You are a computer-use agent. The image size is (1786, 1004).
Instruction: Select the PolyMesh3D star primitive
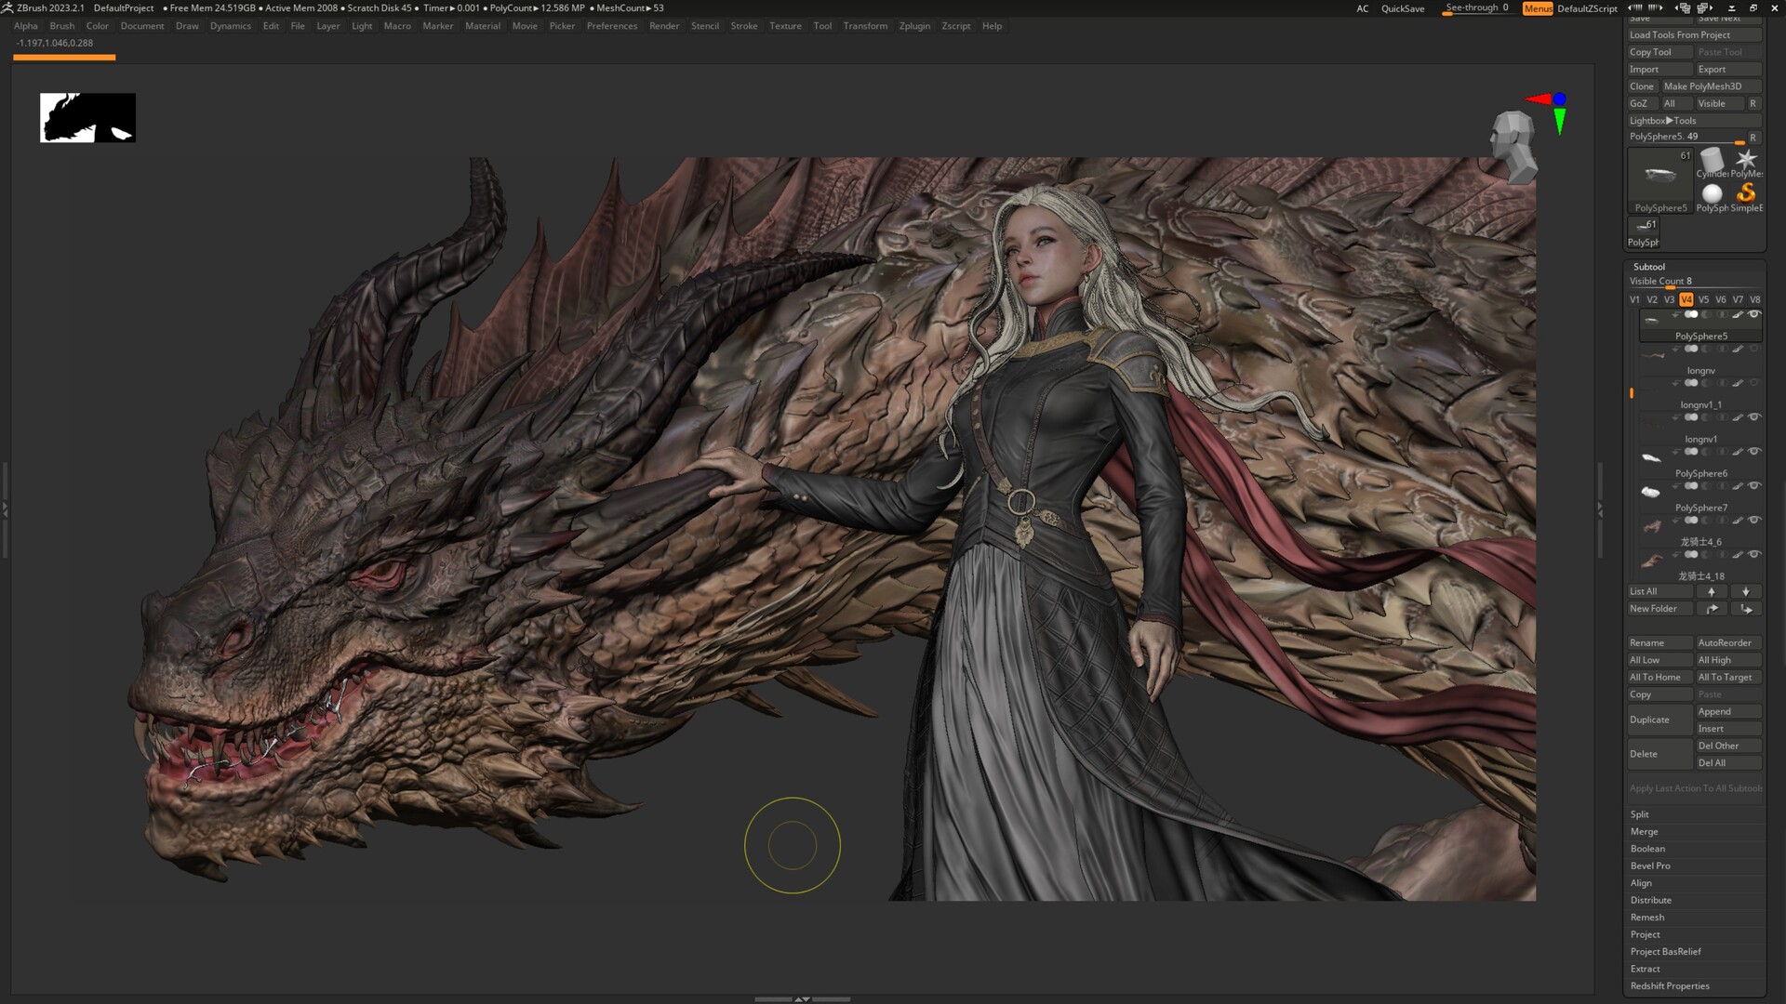(x=1747, y=158)
